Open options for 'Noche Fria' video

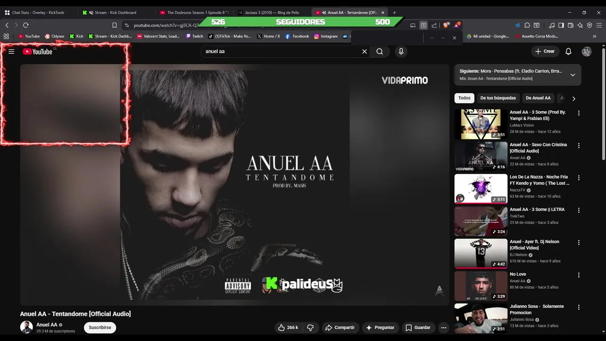pyautogui.click(x=579, y=178)
